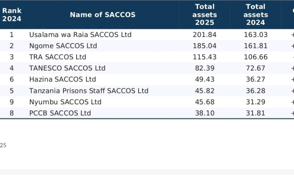The width and height of the screenshot is (294, 178).
Task: Click TRA SACCOS Ltd name
Action: tap(58, 57)
